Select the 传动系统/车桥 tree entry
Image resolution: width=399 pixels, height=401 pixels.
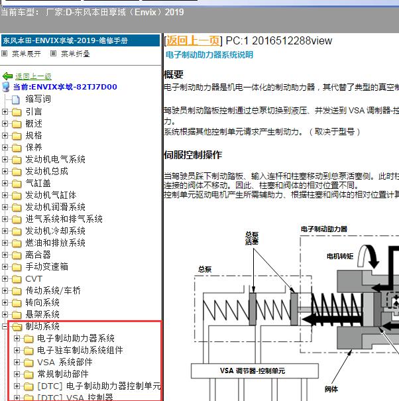pos(53,291)
